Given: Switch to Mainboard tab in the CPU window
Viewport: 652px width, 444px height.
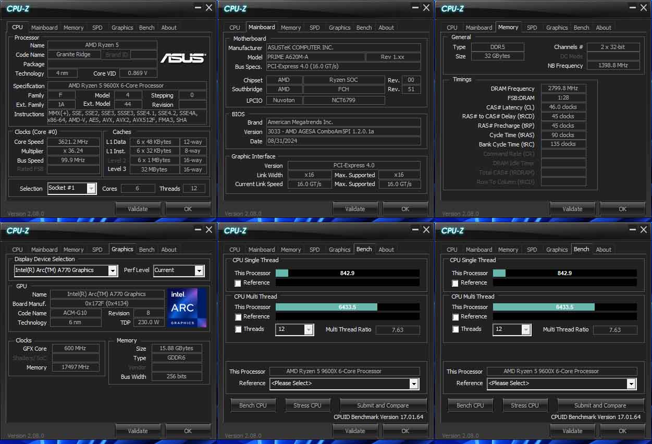Looking at the screenshot, I should point(44,28).
